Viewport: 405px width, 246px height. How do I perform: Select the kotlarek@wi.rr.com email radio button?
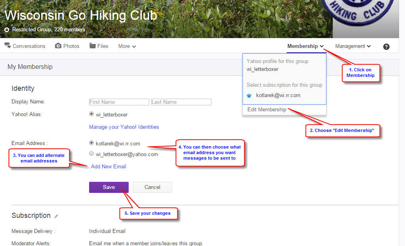pos(91,143)
